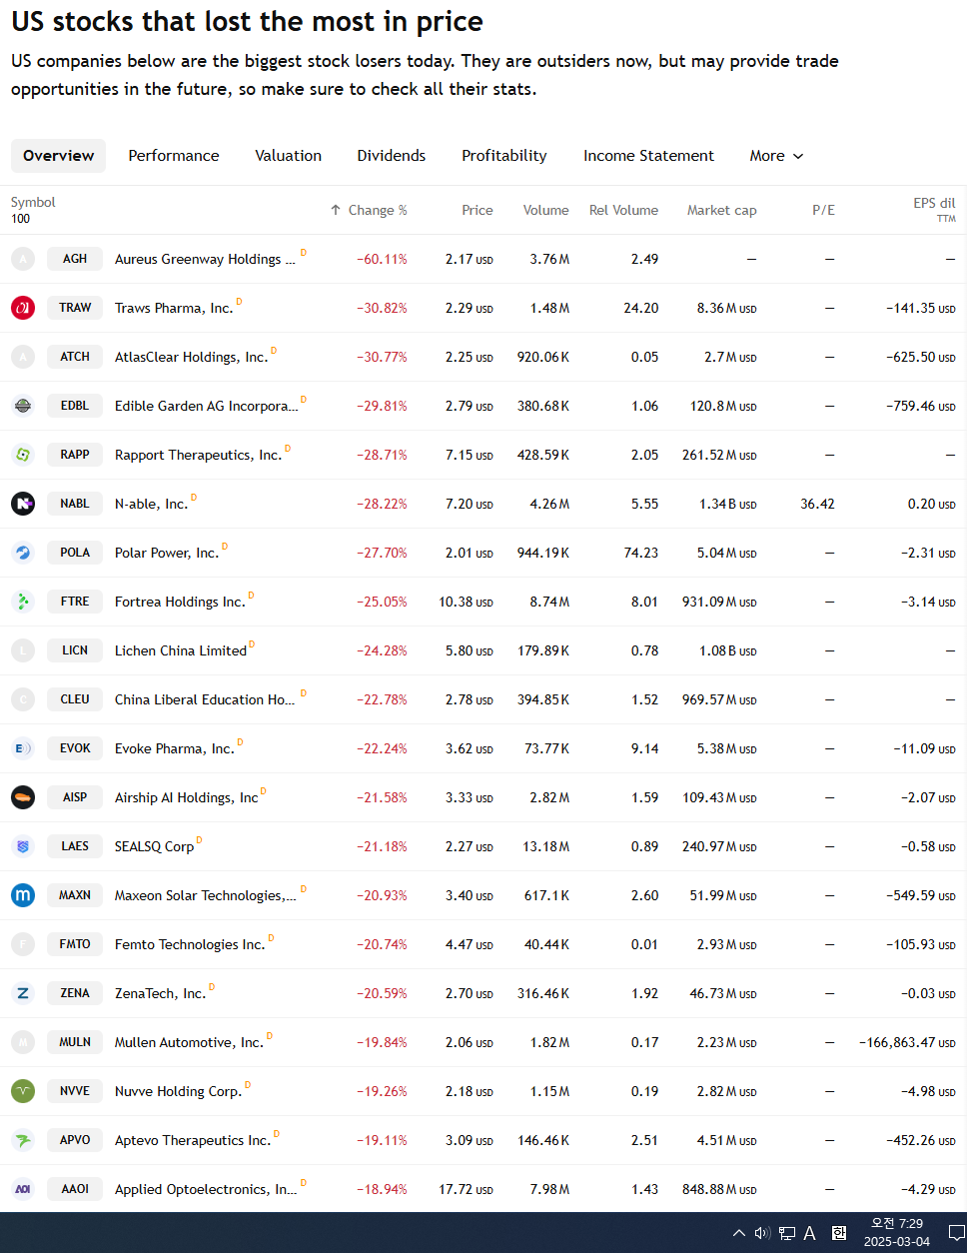This screenshot has height=1253, width=967.
Task: Click the ZenaTech Z logo icon
Action: click(23, 993)
